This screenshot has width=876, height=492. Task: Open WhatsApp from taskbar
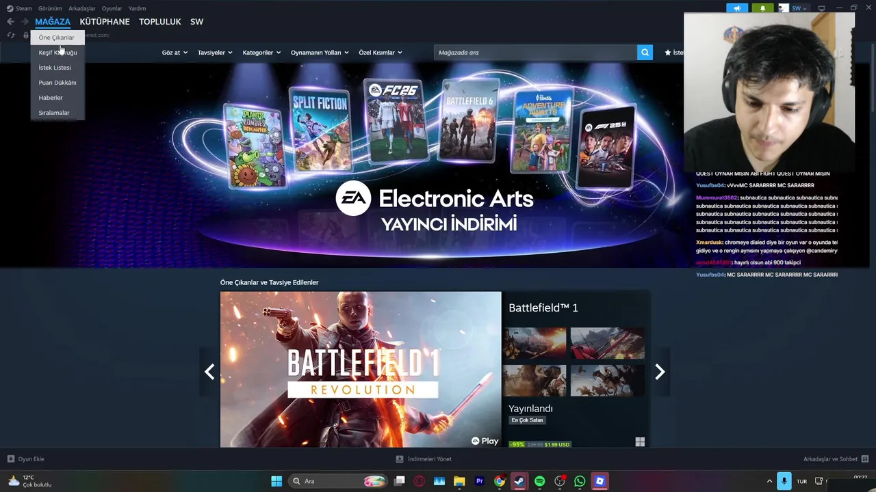coord(580,481)
